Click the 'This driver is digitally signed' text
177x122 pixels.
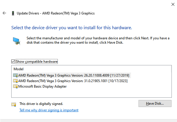coord(41,104)
